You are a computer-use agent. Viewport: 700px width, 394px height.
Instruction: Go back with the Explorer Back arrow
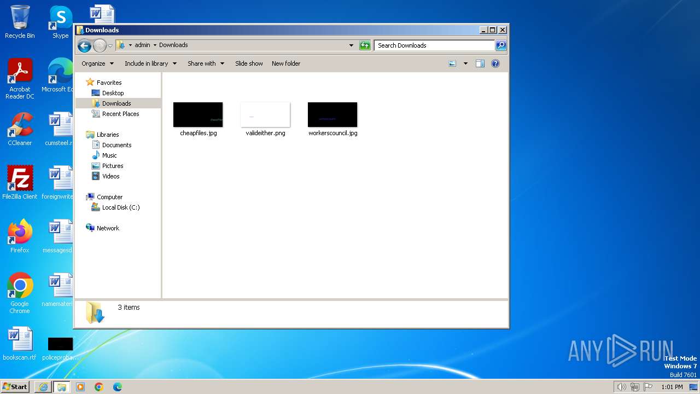tap(84, 45)
